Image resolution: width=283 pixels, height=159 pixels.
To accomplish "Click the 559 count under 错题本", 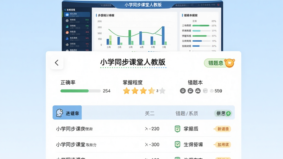I will point(218,91).
